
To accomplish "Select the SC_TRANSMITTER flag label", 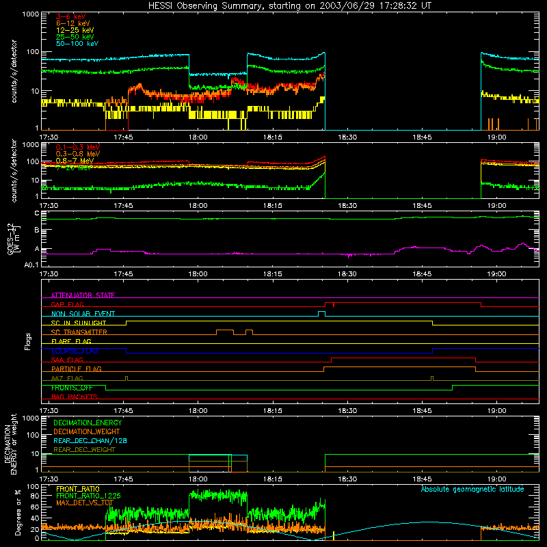I will (x=79, y=332).
